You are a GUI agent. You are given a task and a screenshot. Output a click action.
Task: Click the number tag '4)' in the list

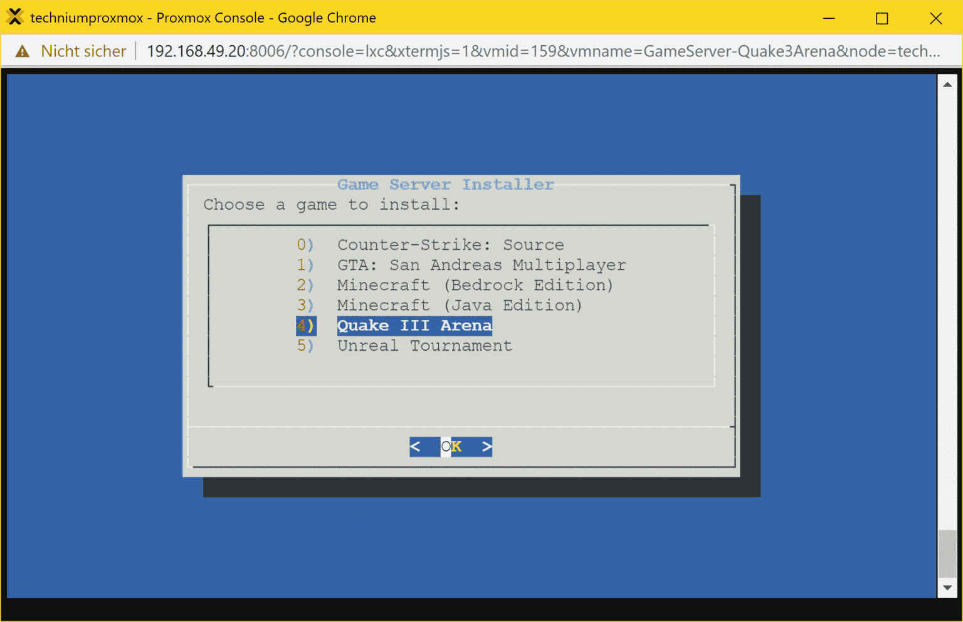point(306,326)
